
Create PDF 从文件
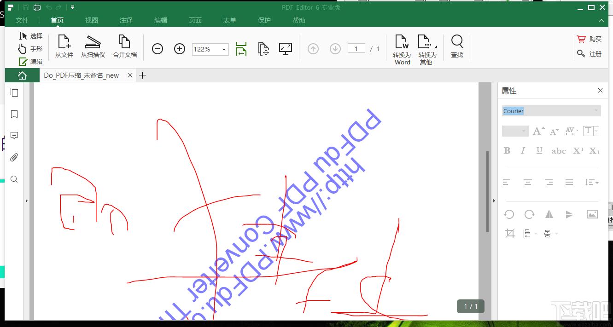point(64,46)
